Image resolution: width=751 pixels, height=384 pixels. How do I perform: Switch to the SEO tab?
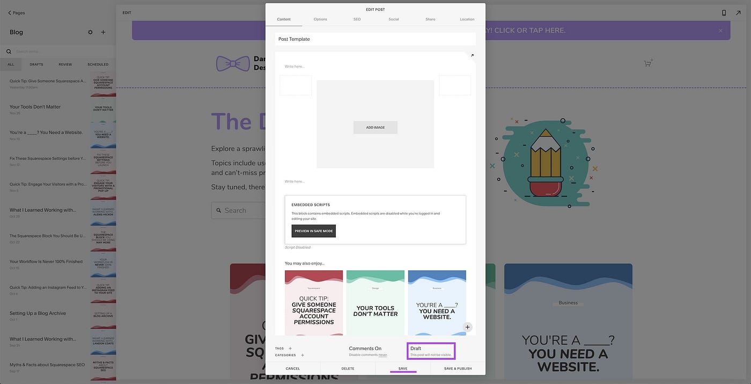tap(357, 19)
